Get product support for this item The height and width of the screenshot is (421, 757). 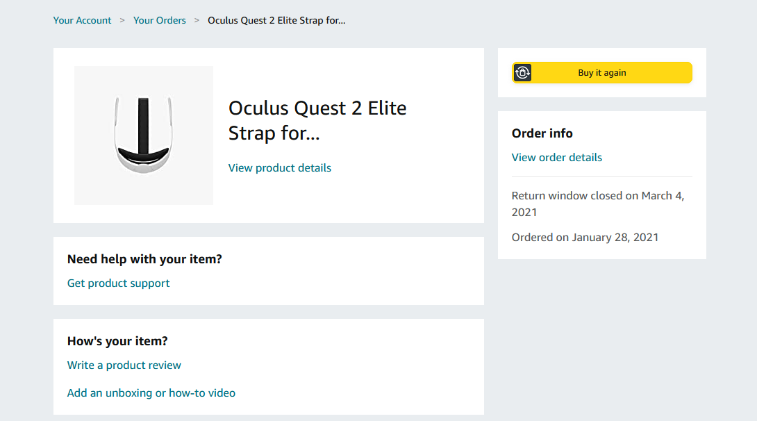119,283
